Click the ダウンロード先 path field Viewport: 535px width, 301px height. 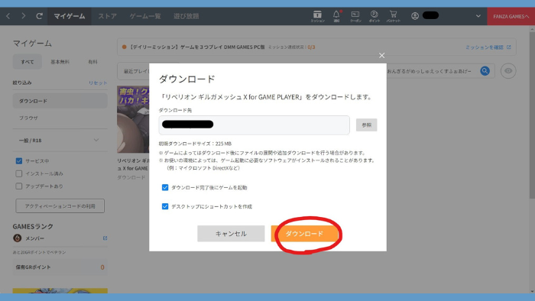point(255,125)
